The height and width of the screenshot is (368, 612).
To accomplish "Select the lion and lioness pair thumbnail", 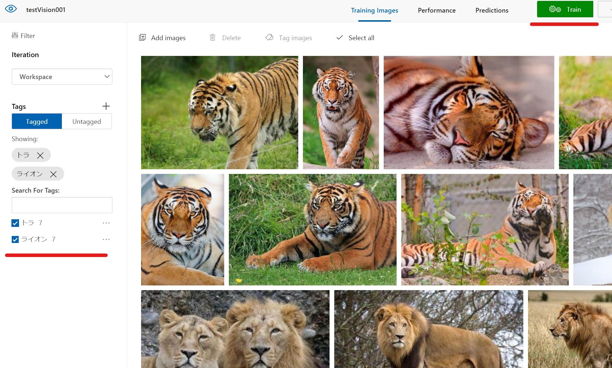I will pyautogui.click(x=235, y=329).
